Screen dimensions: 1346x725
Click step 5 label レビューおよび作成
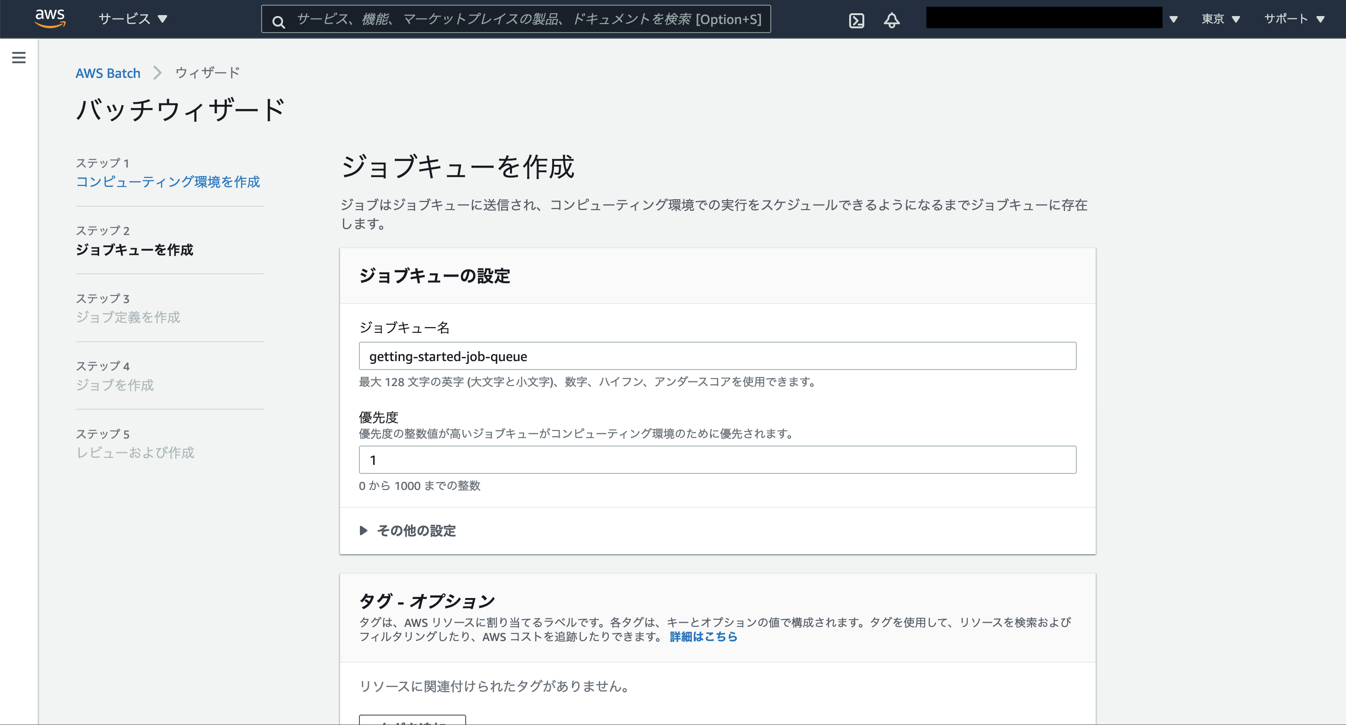[x=135, y=452]
